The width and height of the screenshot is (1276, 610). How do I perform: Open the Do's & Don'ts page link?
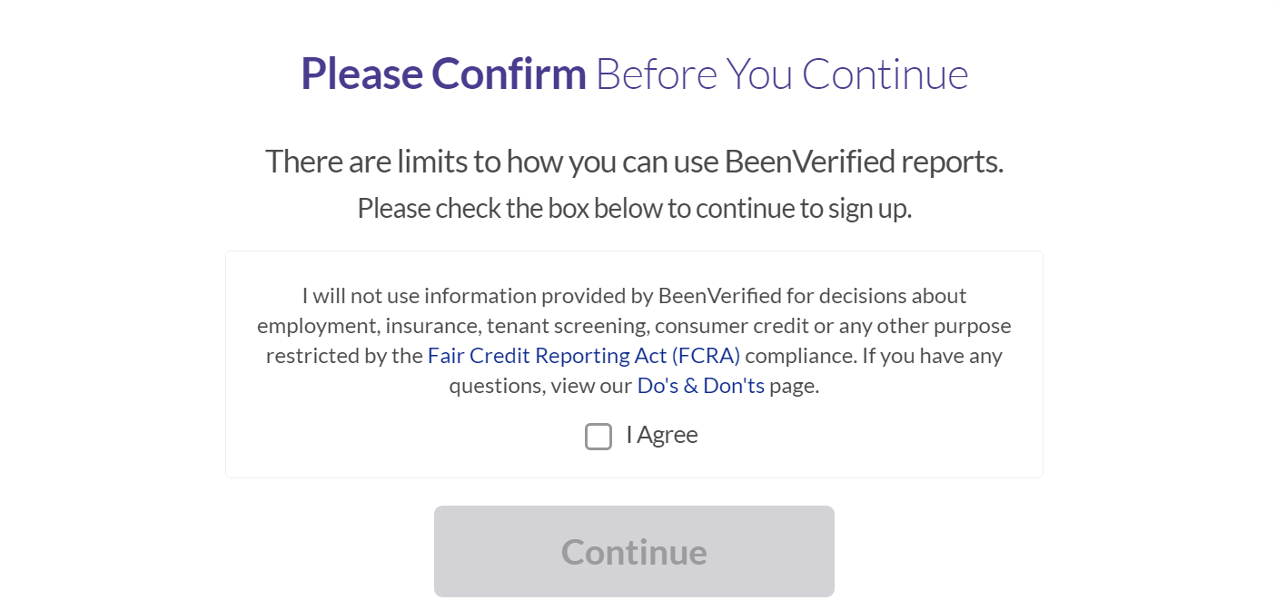[700, 386]
